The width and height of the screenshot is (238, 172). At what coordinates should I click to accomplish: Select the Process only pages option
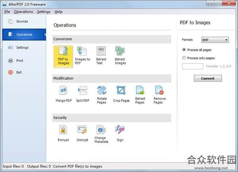(x=199, y=58)
